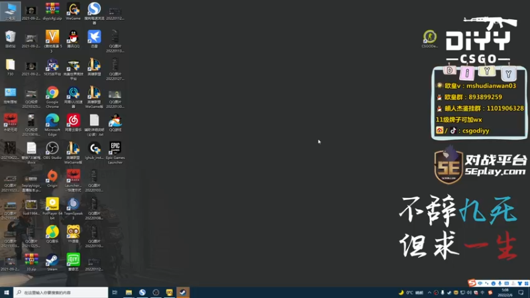Open iQIYI green desktop shortcut

point(73,262)
